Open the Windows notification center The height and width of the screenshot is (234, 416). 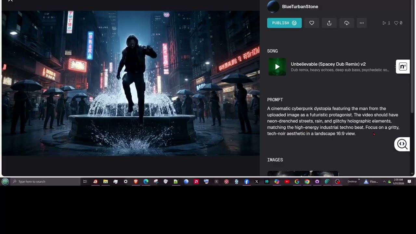click(x=409, y=182)
